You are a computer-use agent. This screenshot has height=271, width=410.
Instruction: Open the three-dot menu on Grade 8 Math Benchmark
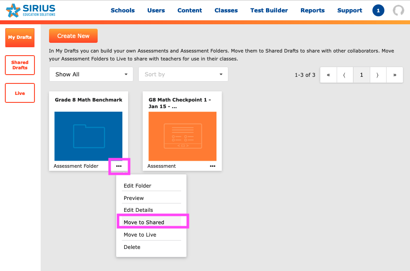pos(119,166)
